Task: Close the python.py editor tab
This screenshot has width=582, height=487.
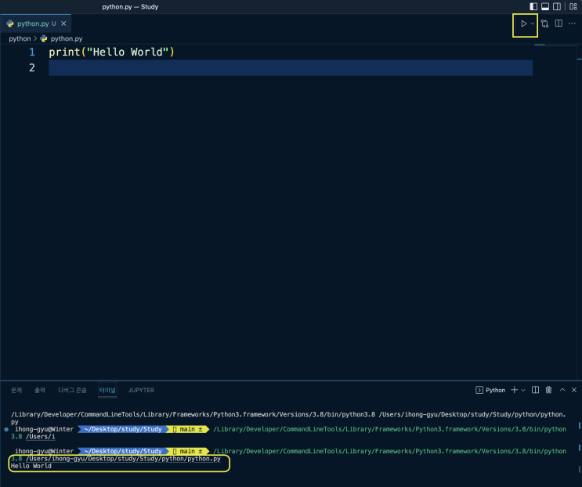Action: pos(63,23)
